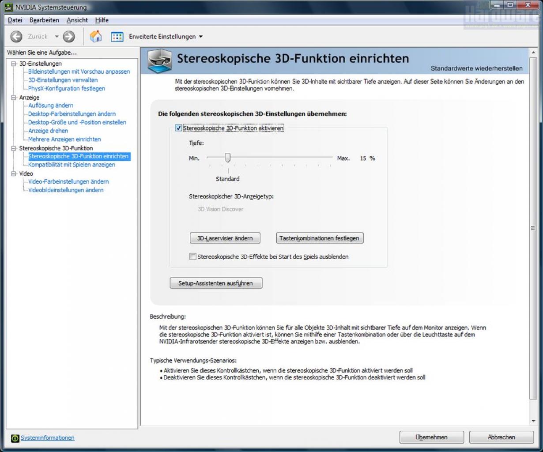This screenshot has height=452, width=543.
Task: Run Setup-Assistenten ausführen
Action: (216, 283)
